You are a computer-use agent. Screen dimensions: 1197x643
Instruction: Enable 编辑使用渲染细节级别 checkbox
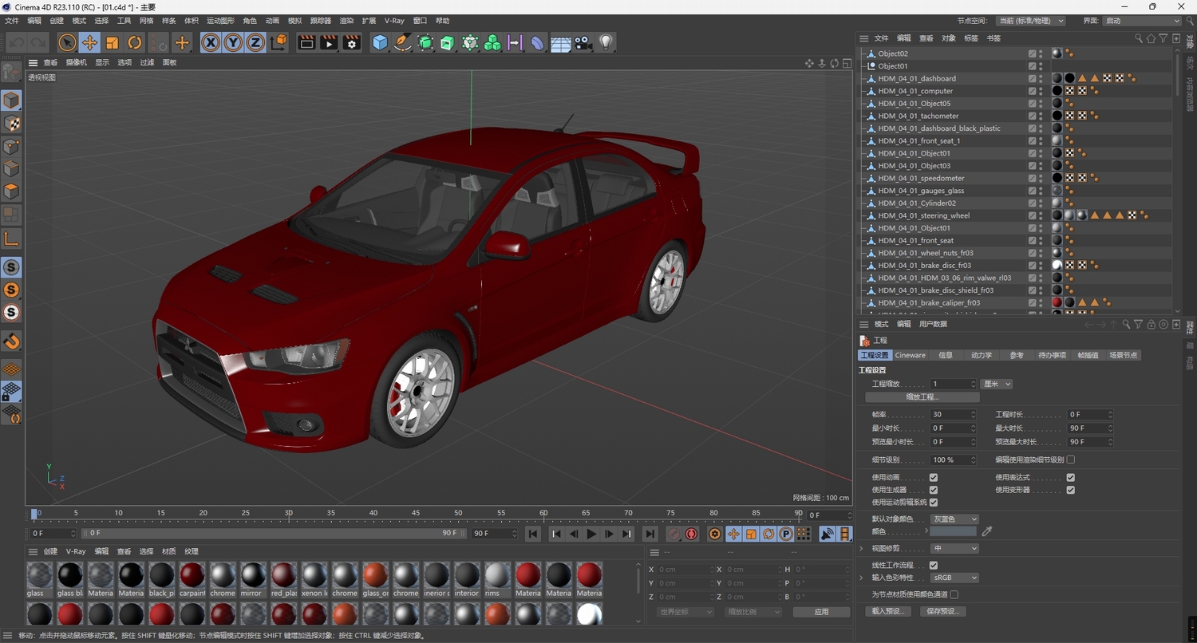click(1069, 460)
